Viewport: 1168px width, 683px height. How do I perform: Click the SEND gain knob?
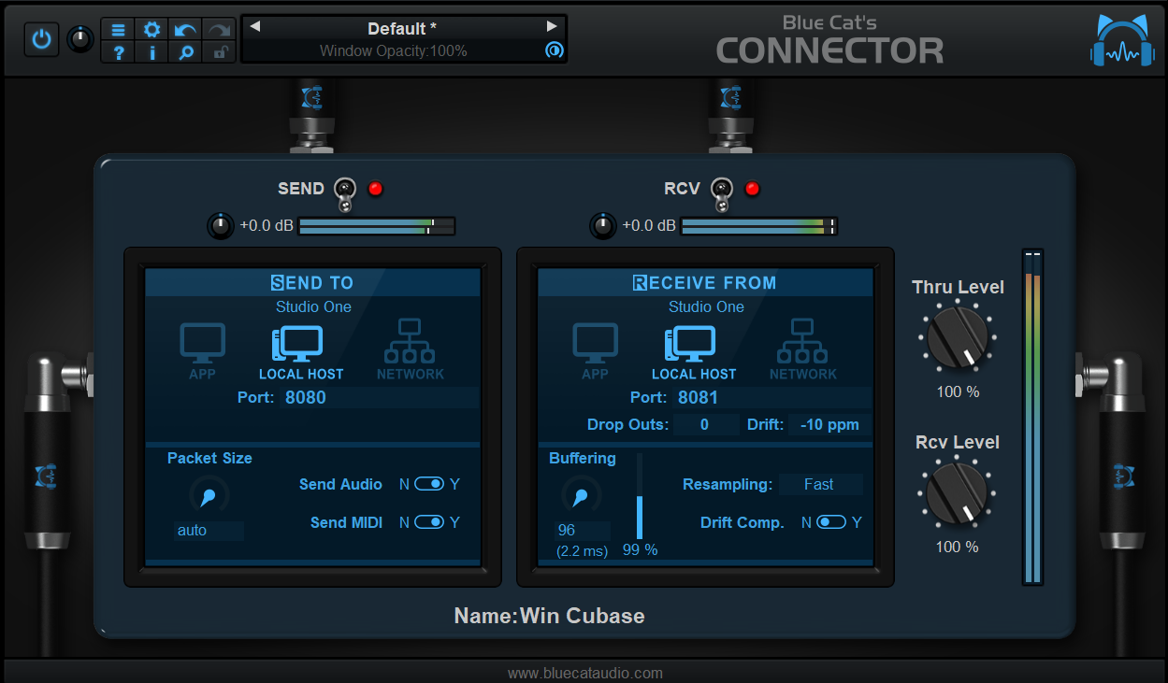coord(220,225)
